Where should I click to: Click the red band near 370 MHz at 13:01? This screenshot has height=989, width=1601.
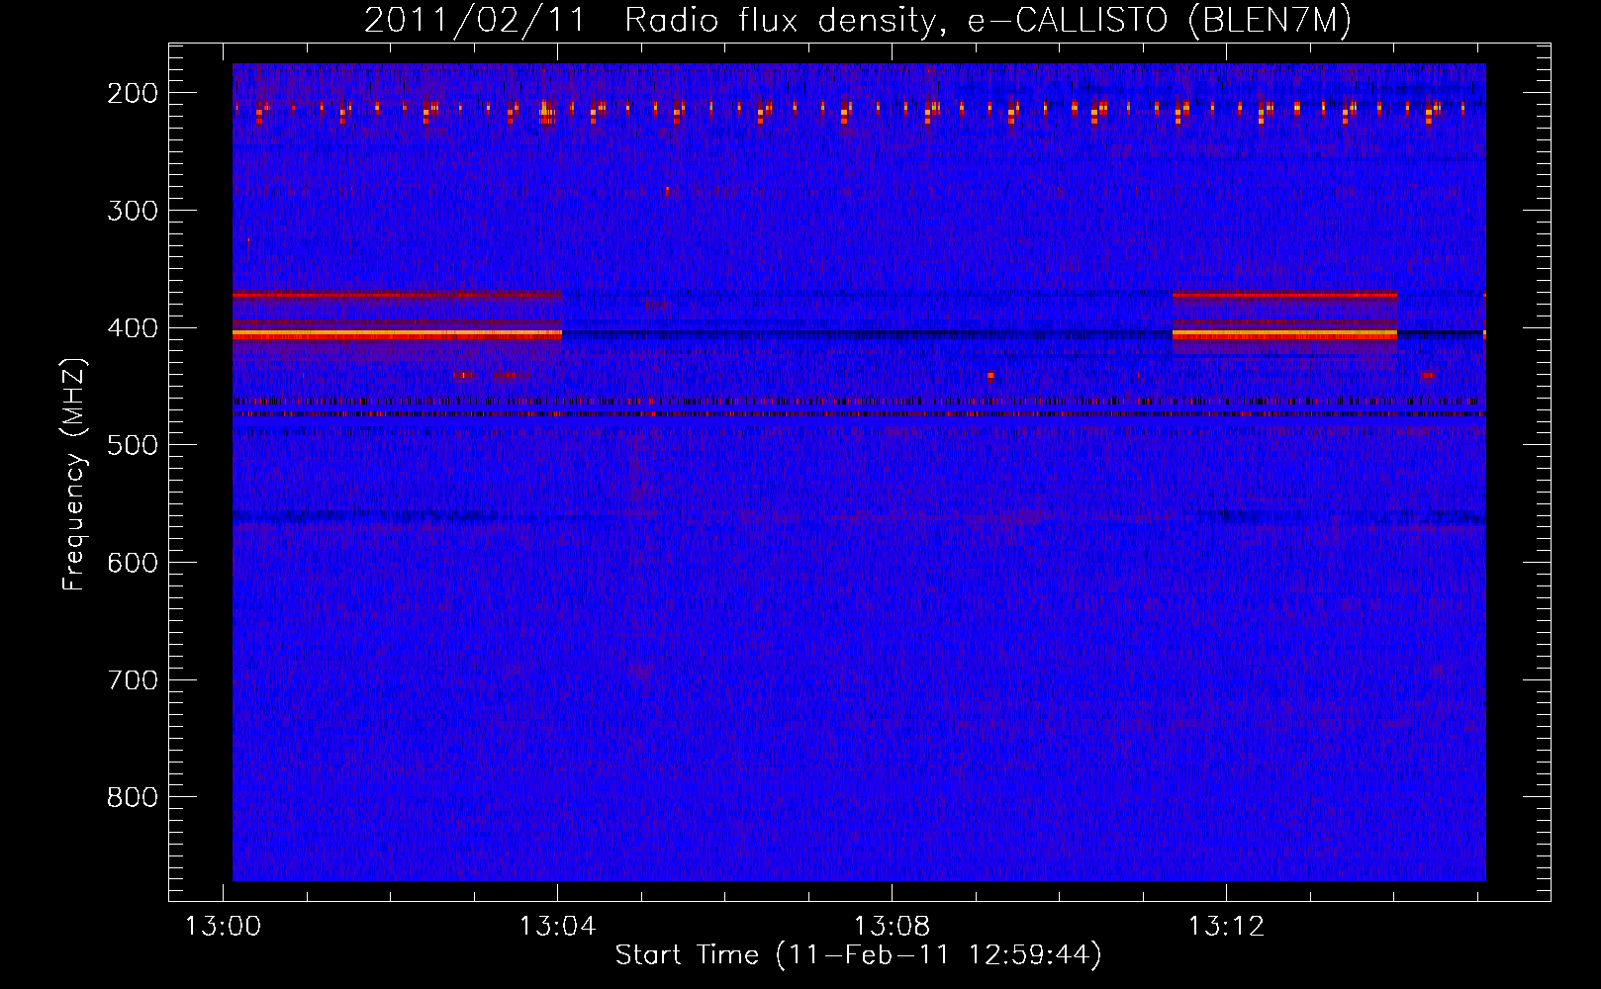tap(397, 295)
